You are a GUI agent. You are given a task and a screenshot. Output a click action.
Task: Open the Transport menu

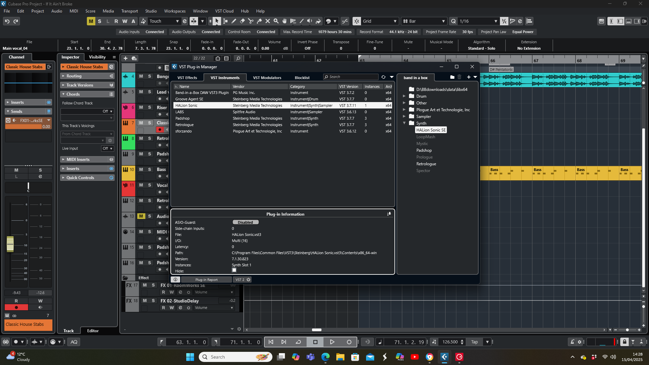coord(129,11)
